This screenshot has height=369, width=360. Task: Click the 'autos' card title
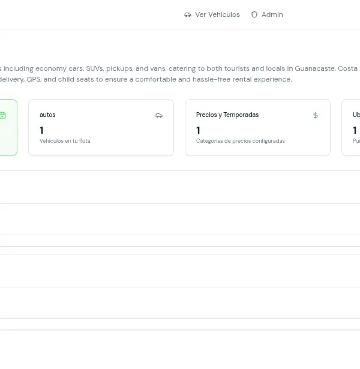point(47,115)
